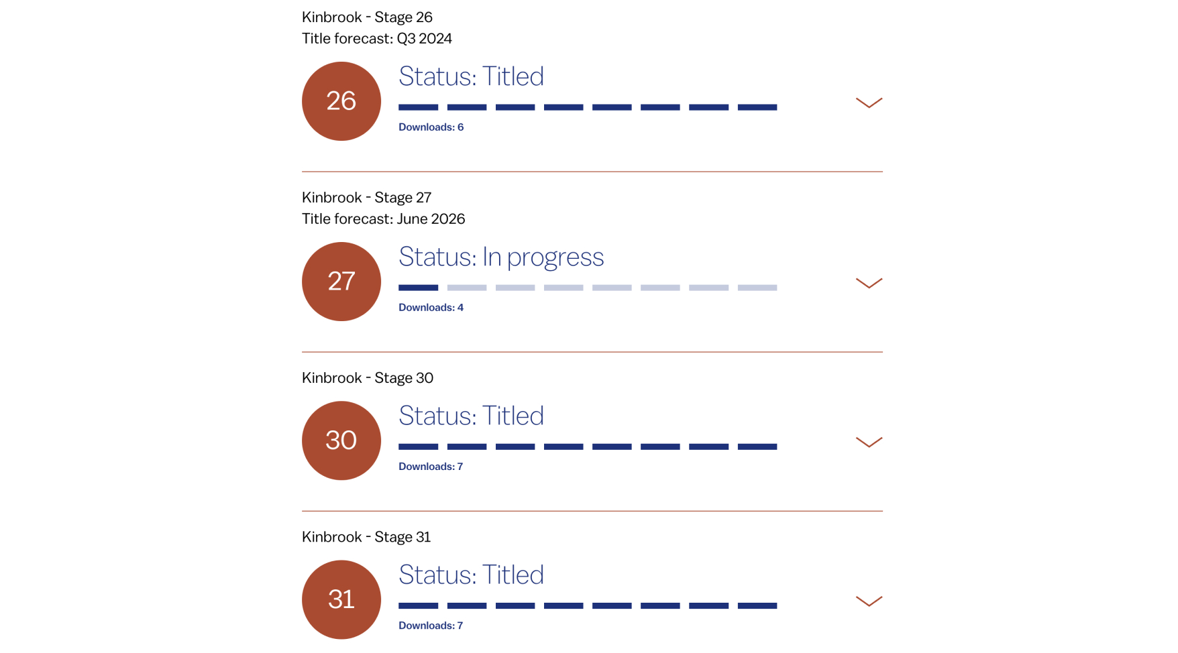Open Stage 26 'Downloads: 6' link

[x=431, y=127]
